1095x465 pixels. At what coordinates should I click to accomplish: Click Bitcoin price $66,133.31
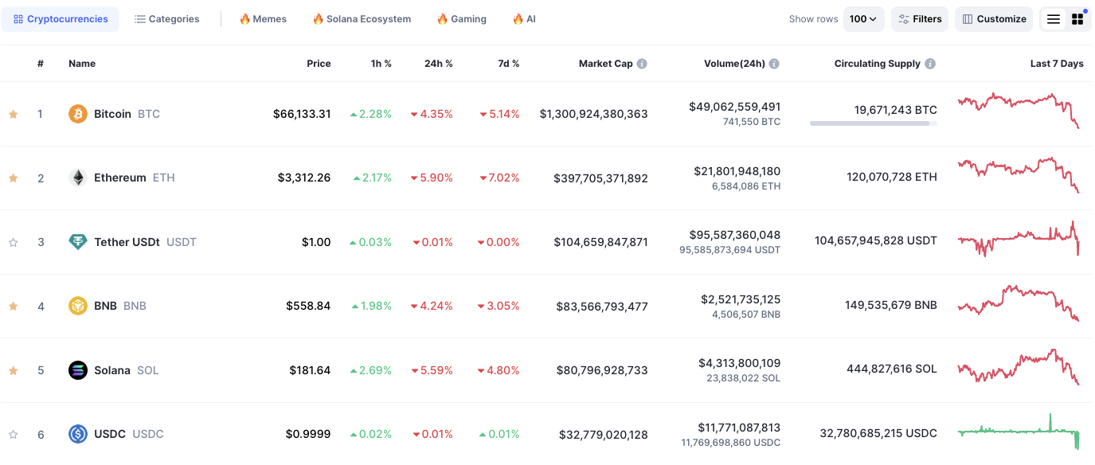tap(302, 114)
